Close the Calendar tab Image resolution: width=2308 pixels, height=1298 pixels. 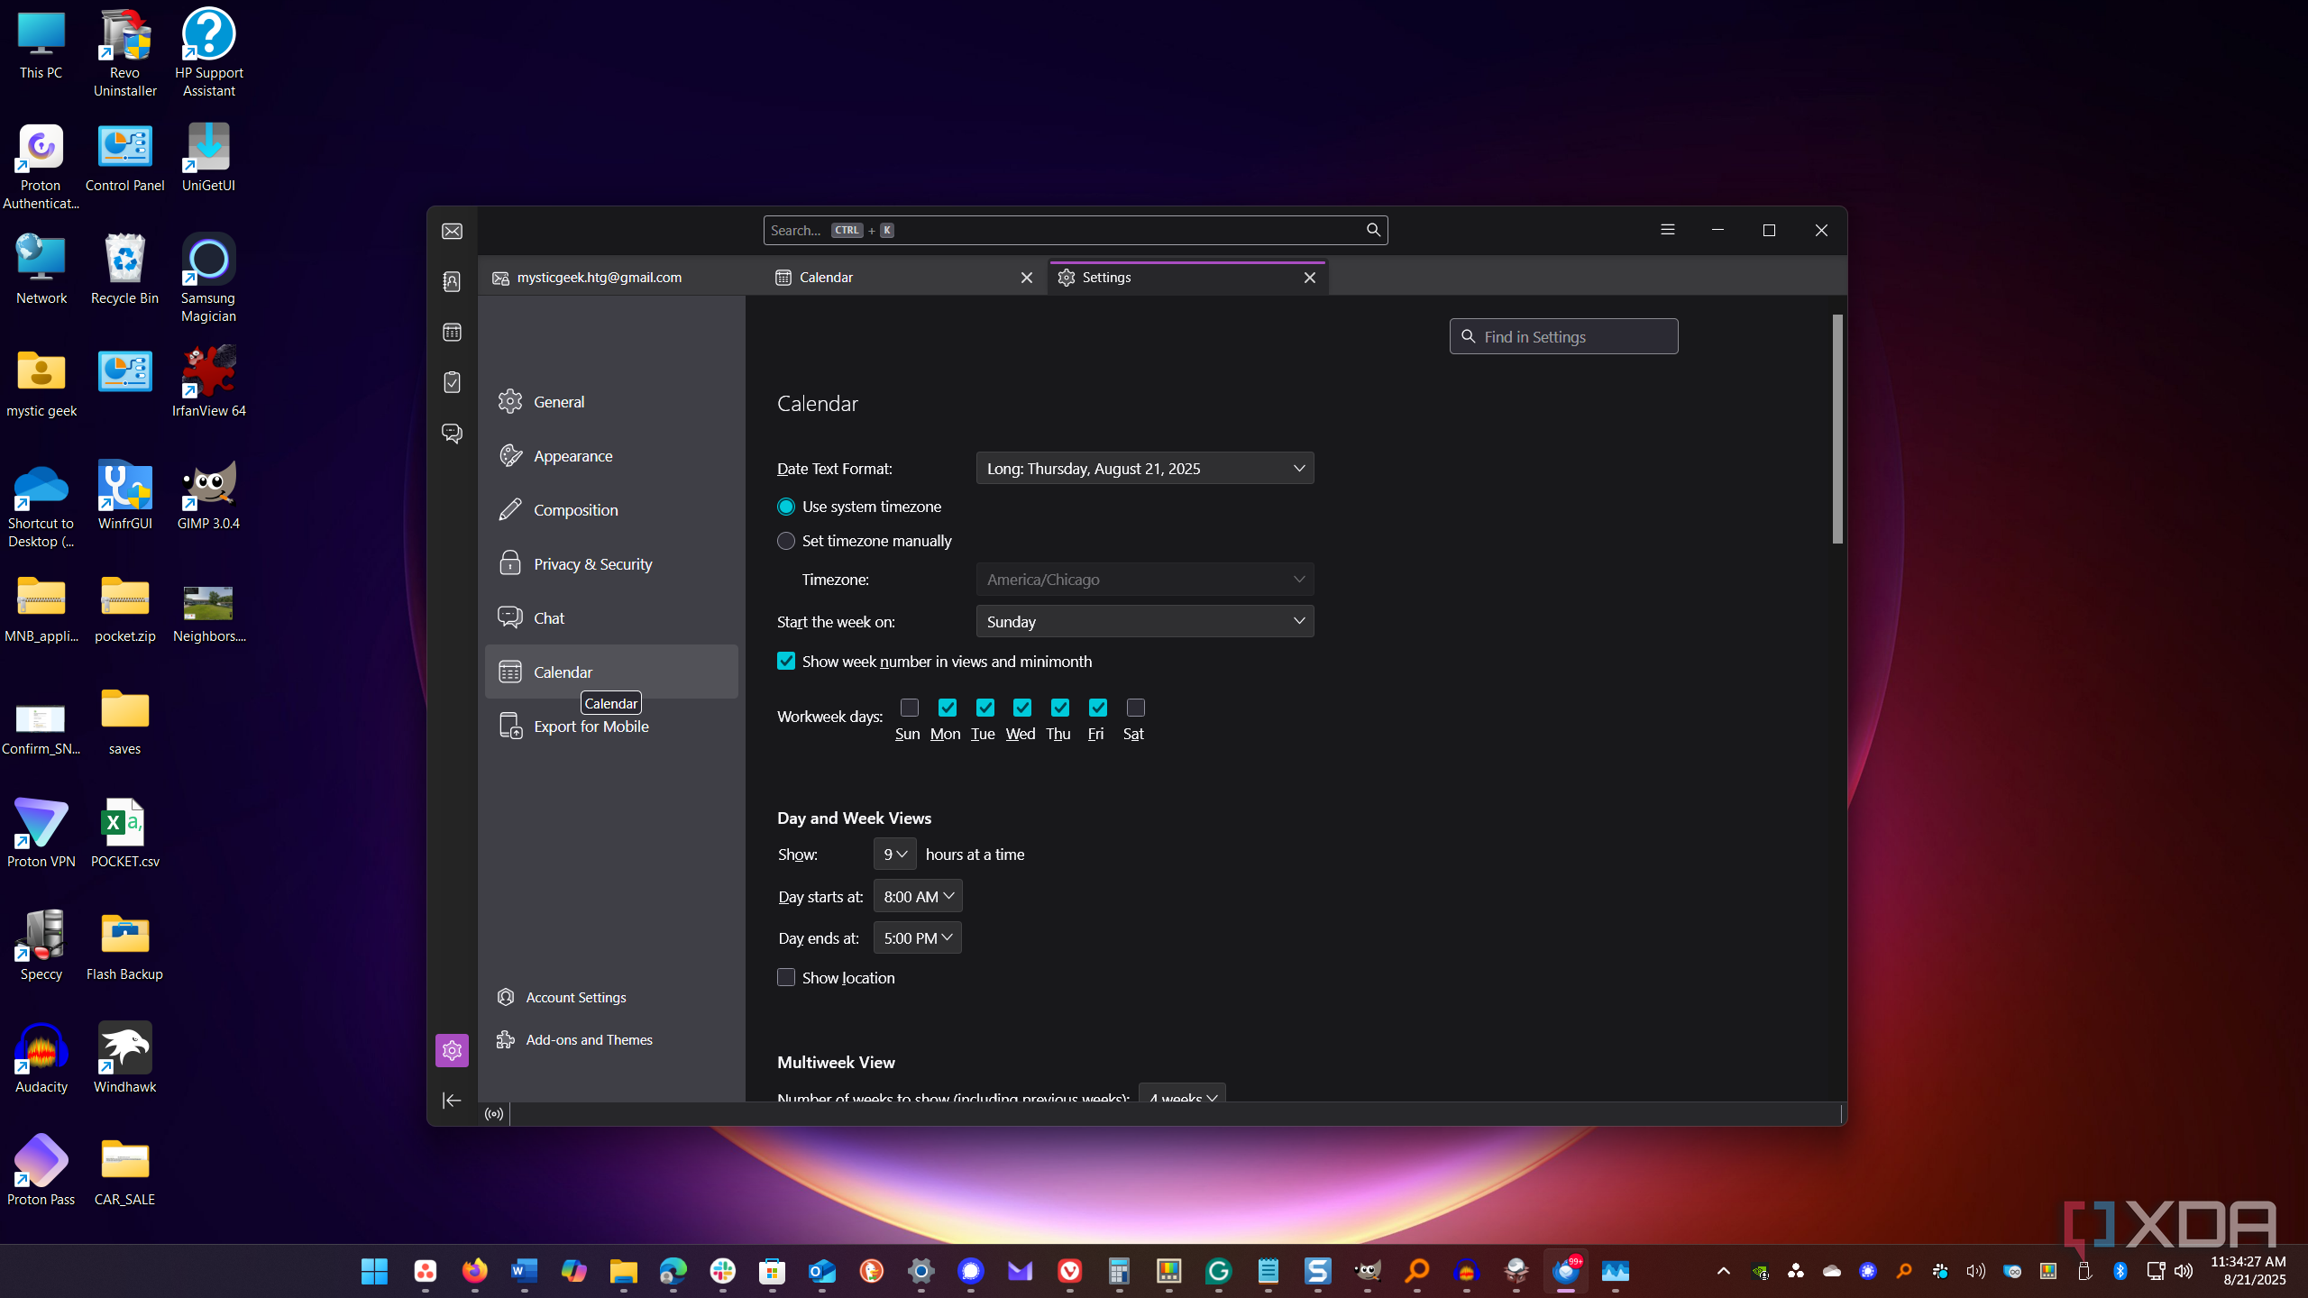[x=1026, y=278]
